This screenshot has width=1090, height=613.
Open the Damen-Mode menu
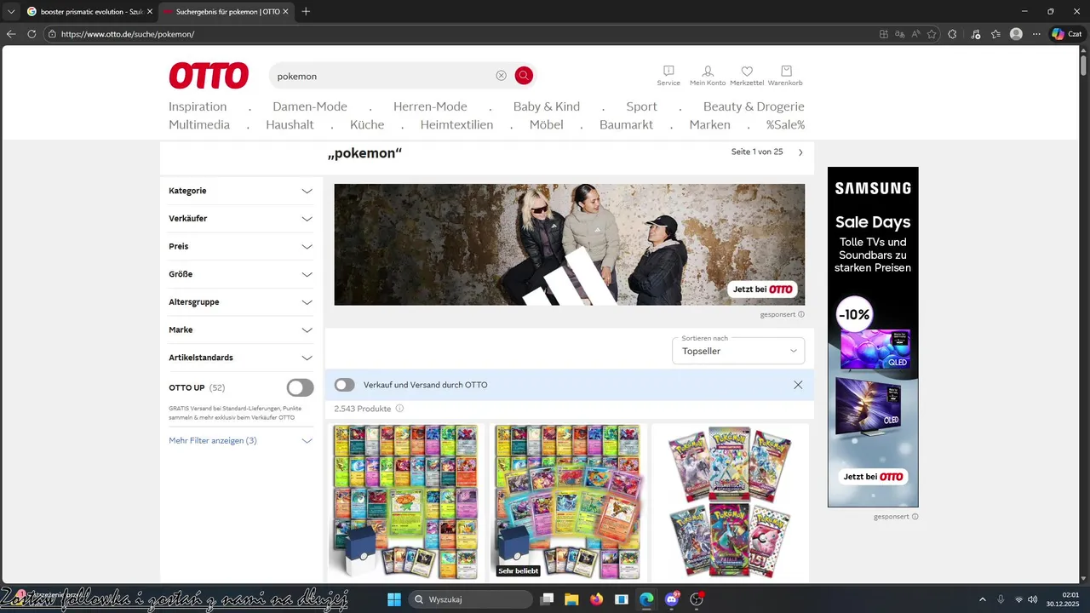310,106
